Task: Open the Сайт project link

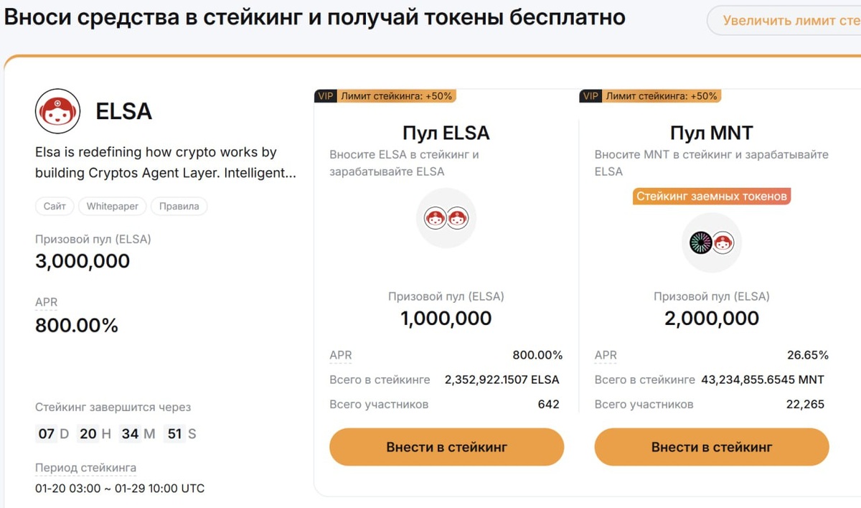Action: point(55,207)
